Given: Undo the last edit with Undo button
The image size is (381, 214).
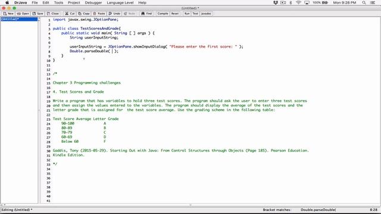Looking at the screenshot, I should (x=114, y=14).
